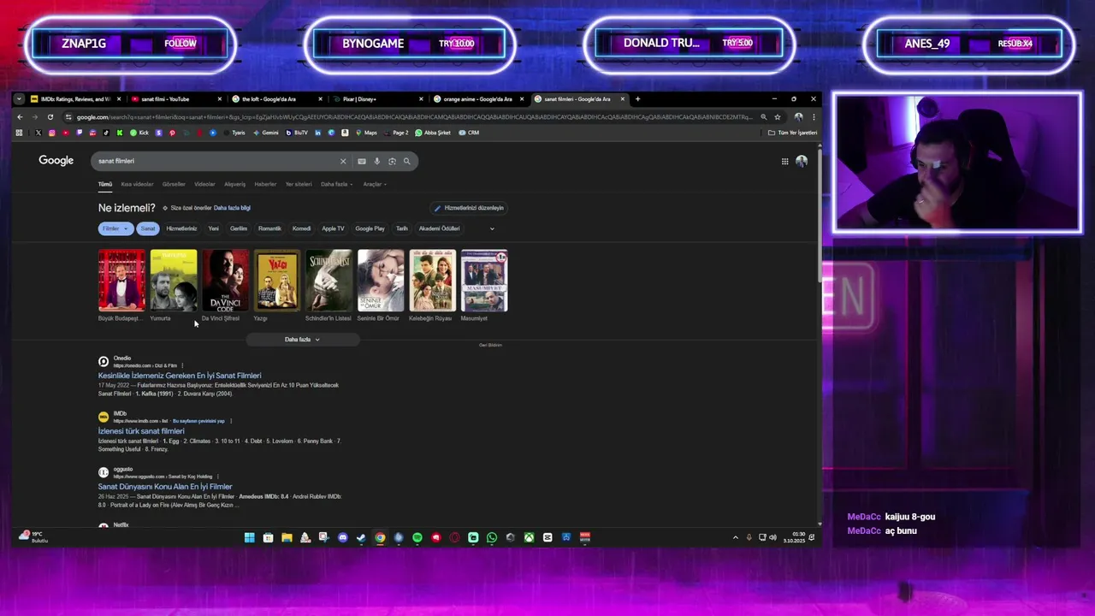1095x616 pixels.
Task: Select the Da Vinci Şifresi movie poster
Action: [x=225, y=280]
